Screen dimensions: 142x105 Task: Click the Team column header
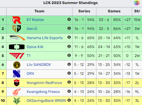click(x=40, y=11)
